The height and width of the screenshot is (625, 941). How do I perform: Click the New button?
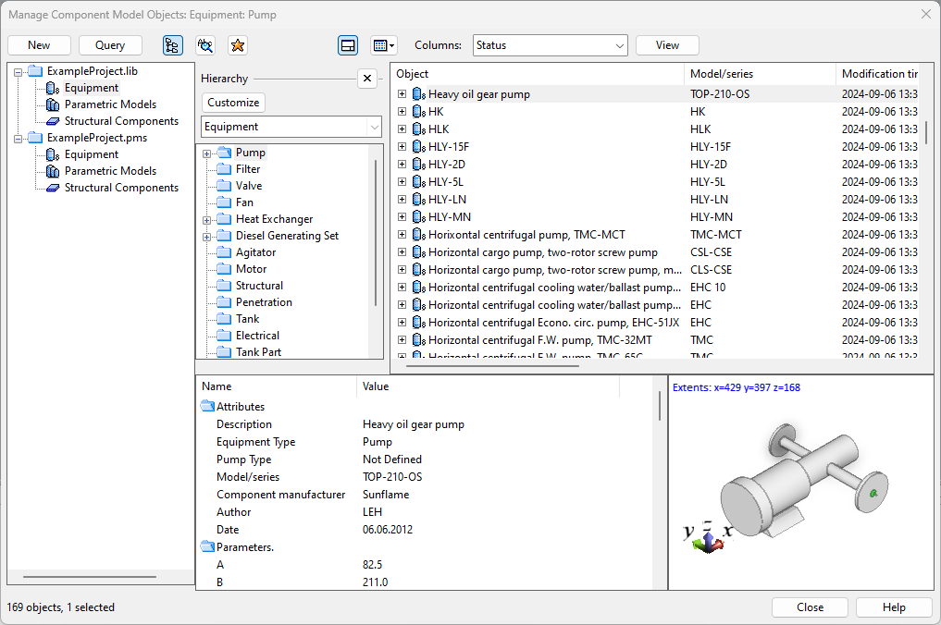(39, 44)
